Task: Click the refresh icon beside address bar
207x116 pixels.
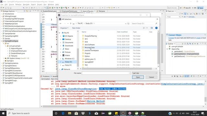Action: click(x=128, y=24)
